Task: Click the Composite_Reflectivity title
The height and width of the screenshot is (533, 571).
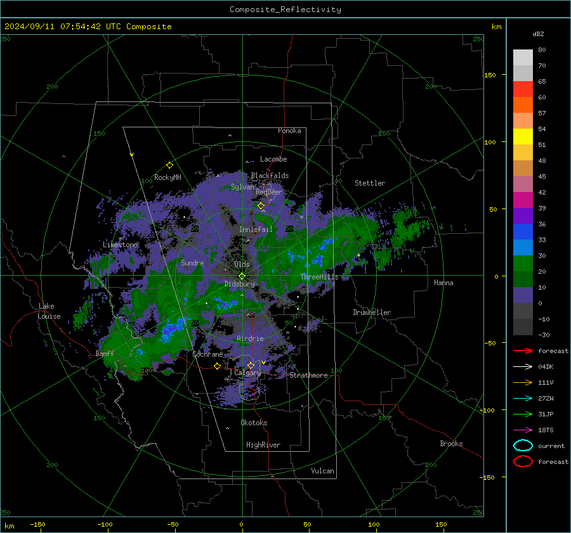Action: click(285, 10)
